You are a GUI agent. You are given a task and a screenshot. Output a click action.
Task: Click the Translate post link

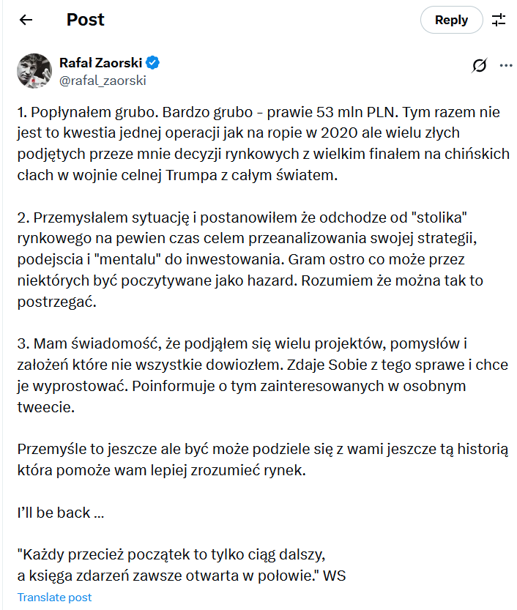(55, 597)
